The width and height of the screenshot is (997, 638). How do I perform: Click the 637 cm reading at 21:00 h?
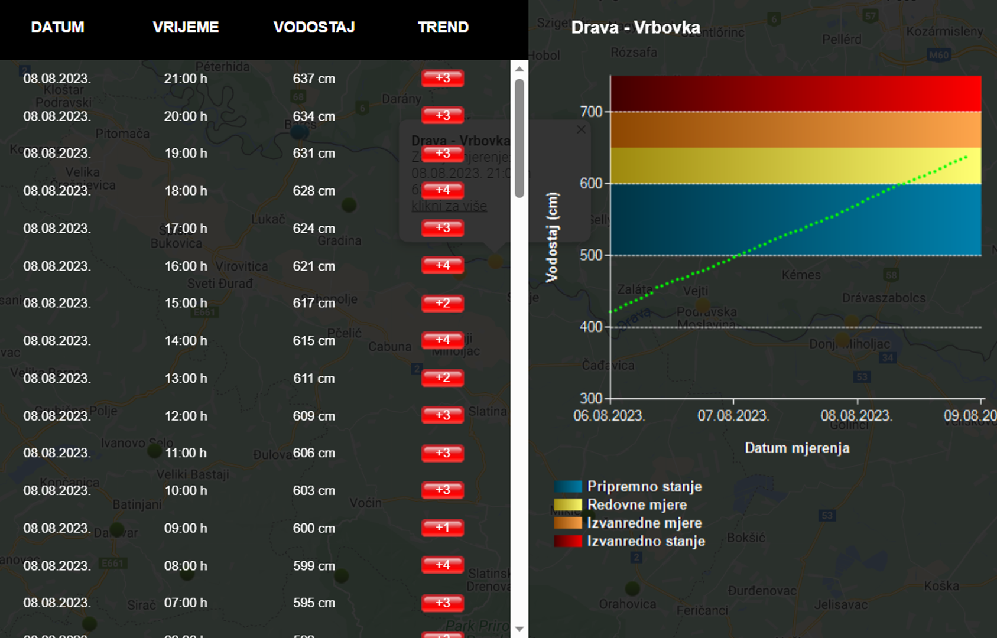[x=314, y=79]
